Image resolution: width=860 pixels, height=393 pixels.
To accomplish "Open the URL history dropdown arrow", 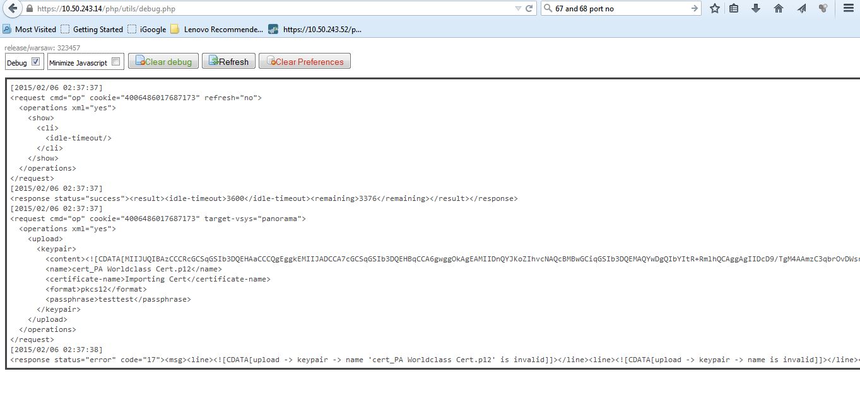I will (518, 9).
